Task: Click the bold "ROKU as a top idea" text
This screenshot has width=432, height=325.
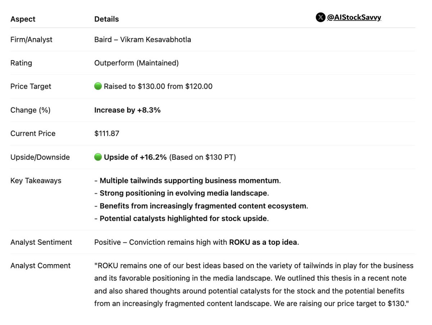Action: [x=263, y=242]
